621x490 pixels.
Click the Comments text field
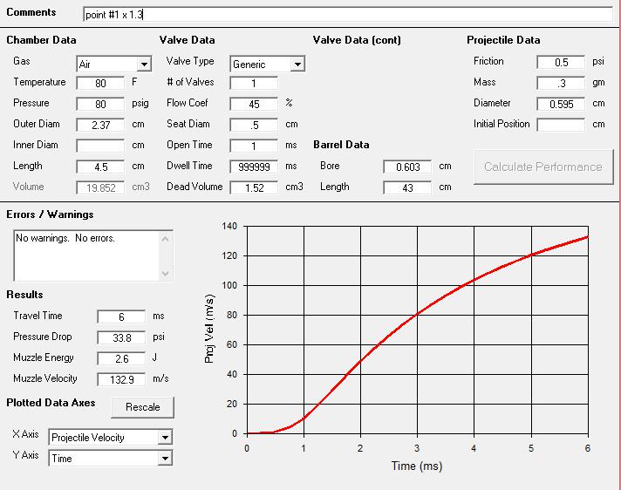[x=347, y=15]
